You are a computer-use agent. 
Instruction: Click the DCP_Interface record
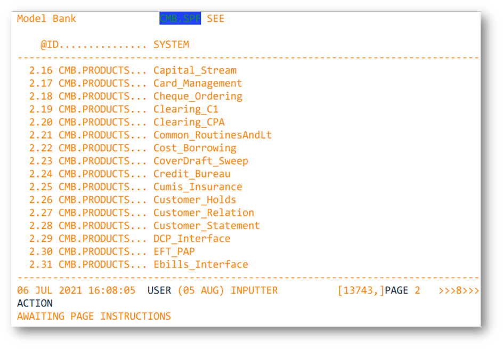[x=192, y=239]
